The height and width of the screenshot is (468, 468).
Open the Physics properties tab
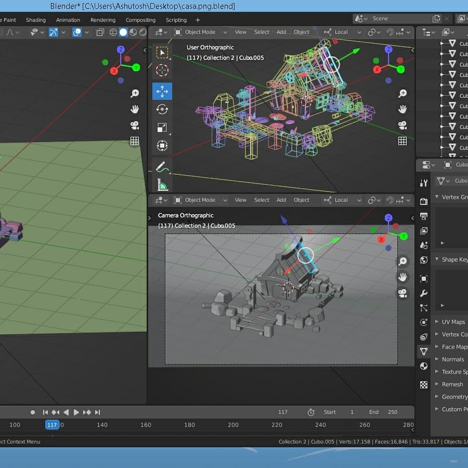(x=424, y=322)
